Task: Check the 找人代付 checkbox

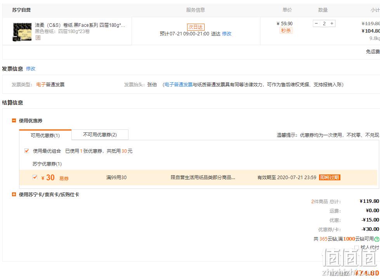Action: click(x=357, y=247)
